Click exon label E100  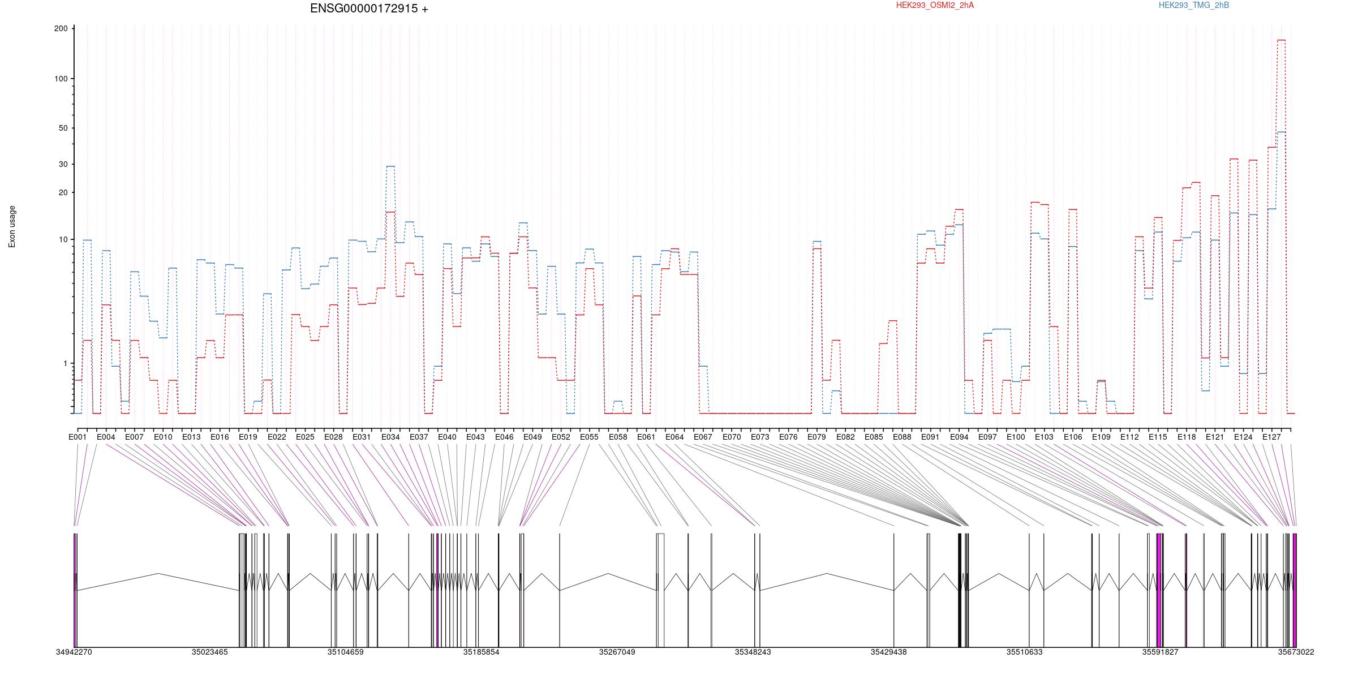click(x=1016, y=437)
